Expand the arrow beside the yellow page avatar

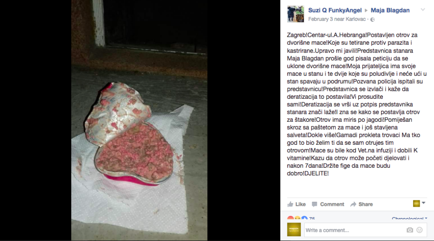click(424, 203)
